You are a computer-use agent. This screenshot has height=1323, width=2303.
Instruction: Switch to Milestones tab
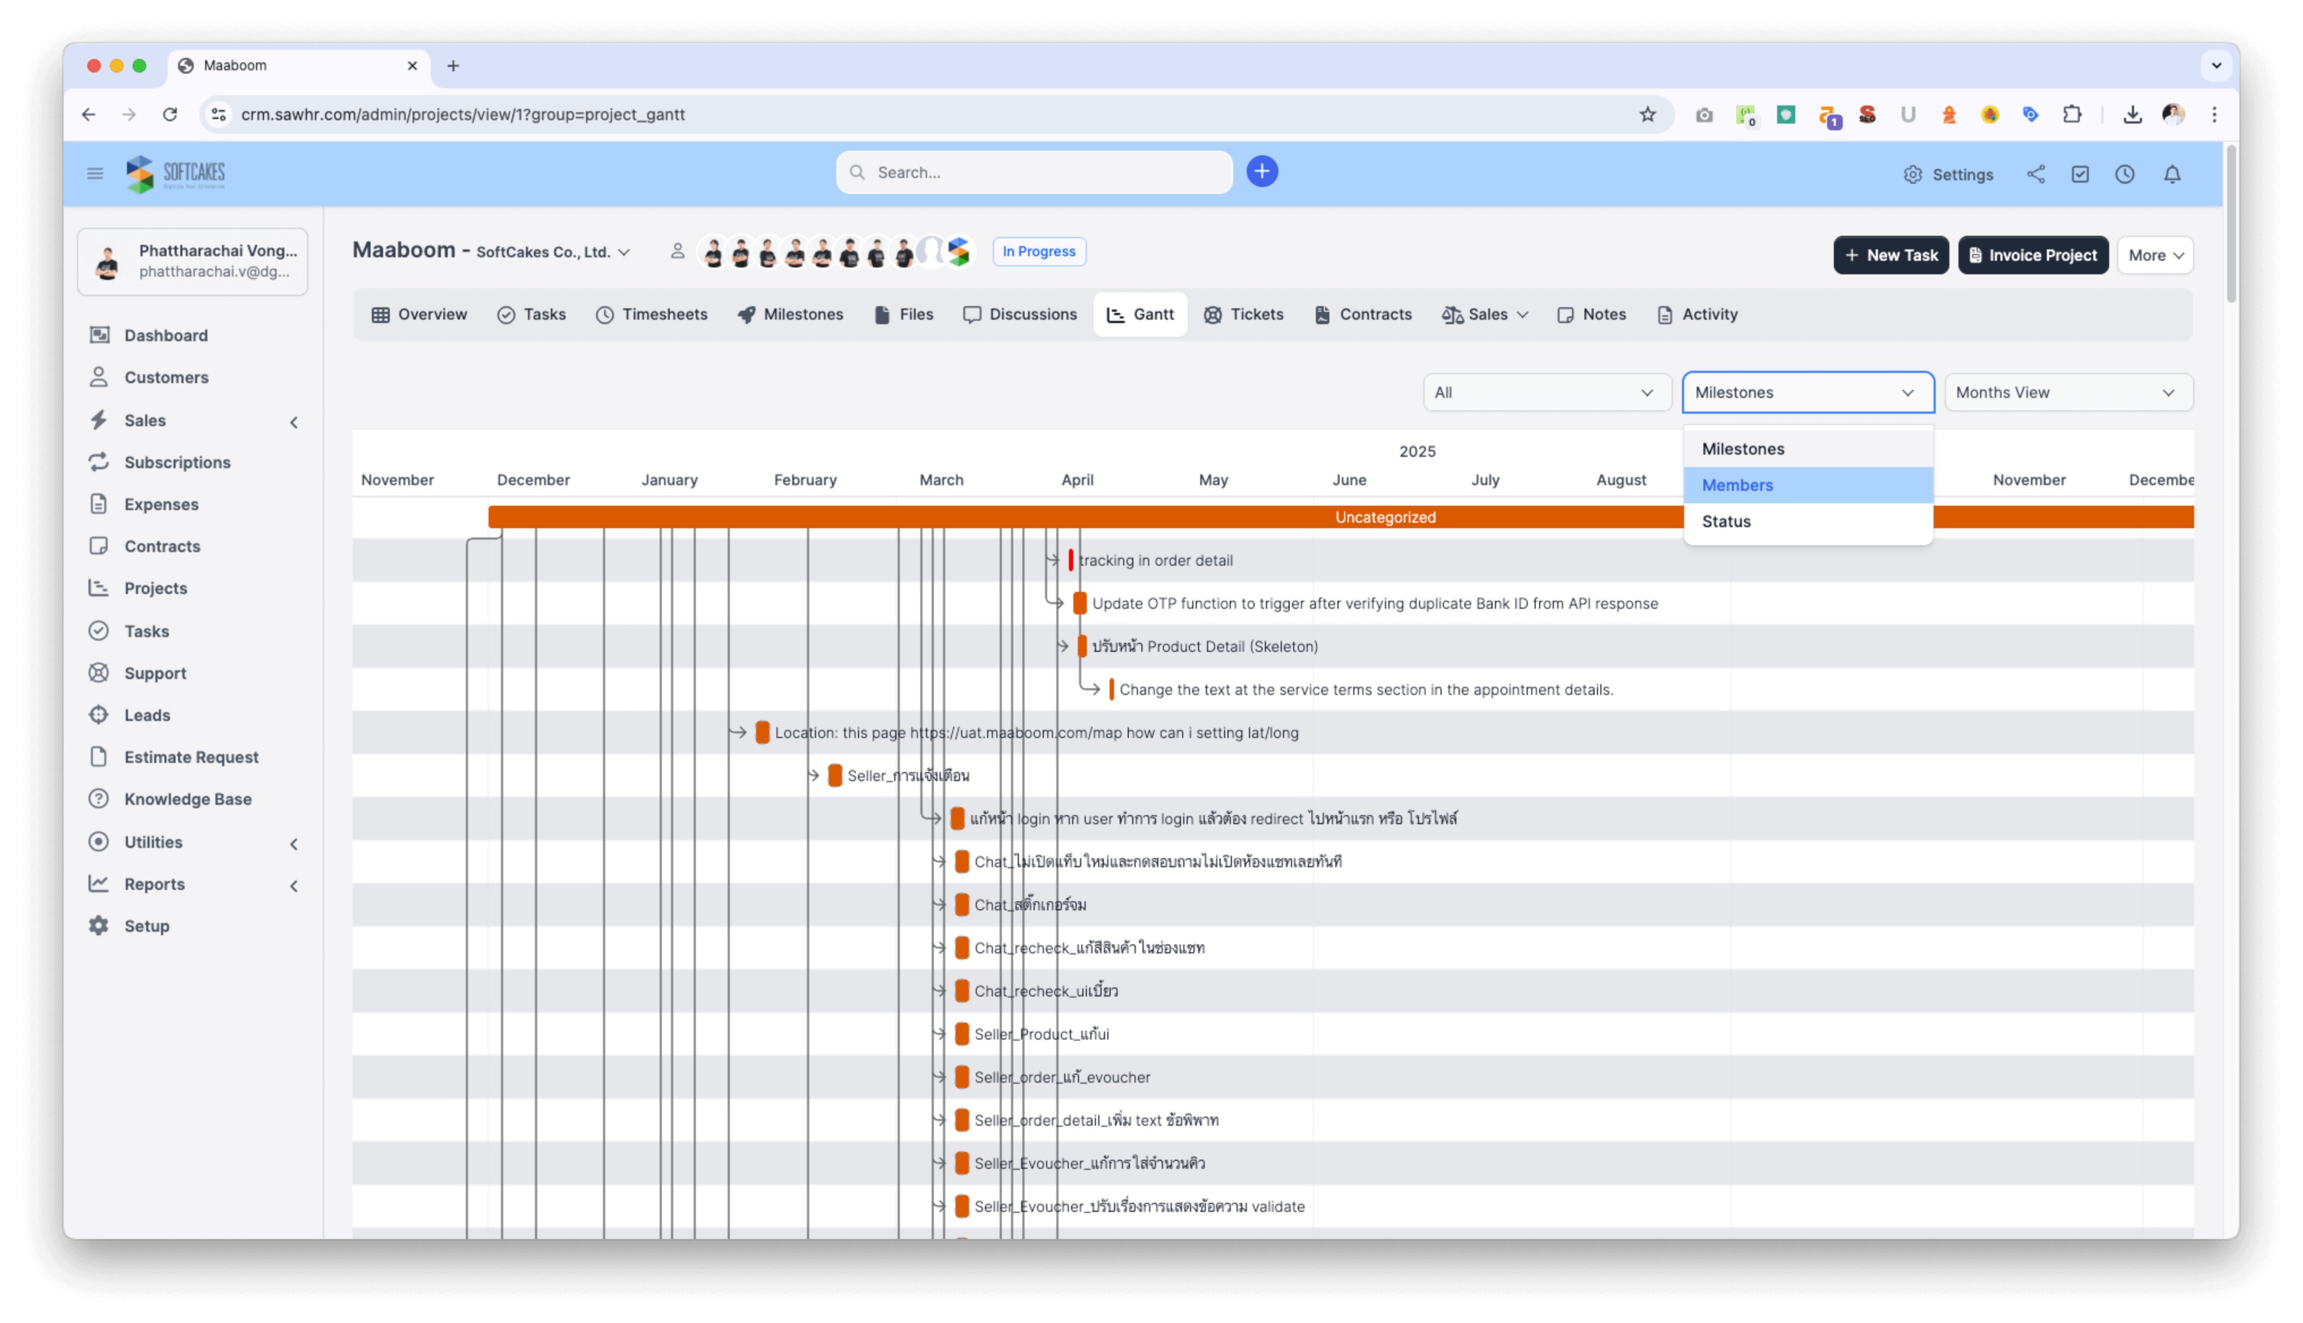pos(790,315)
